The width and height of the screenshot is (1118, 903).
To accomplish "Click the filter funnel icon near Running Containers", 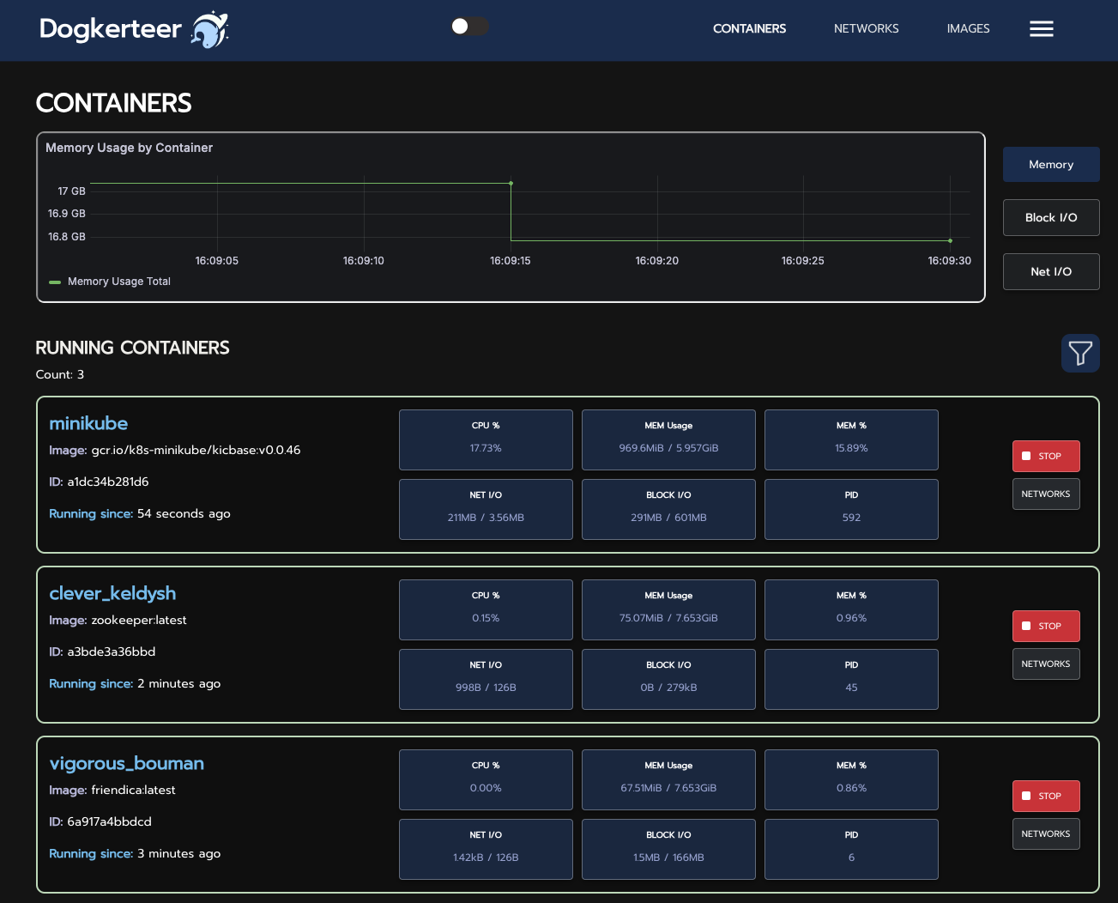I will pyautogui.click(x=1080, y=353).
